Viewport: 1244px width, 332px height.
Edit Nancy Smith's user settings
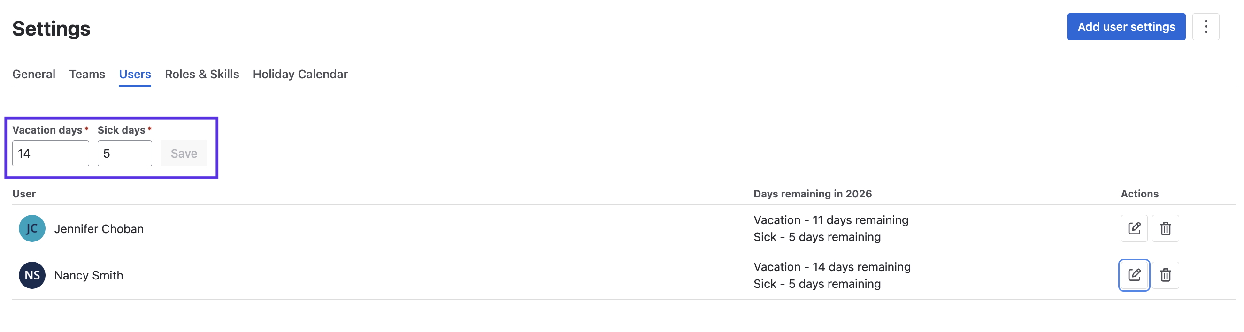[x=1133, y=275]
